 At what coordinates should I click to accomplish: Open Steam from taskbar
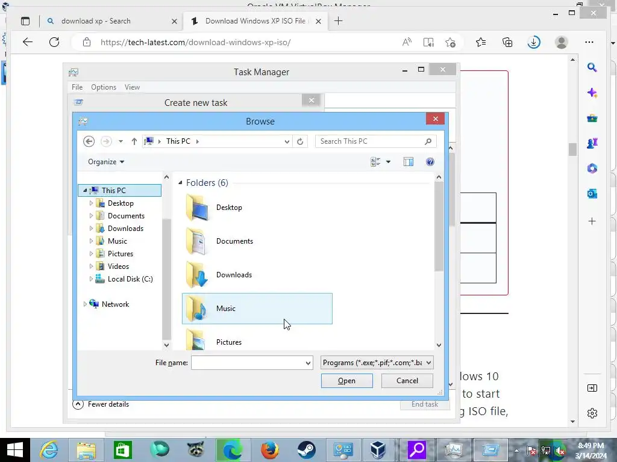coord(305,450)
